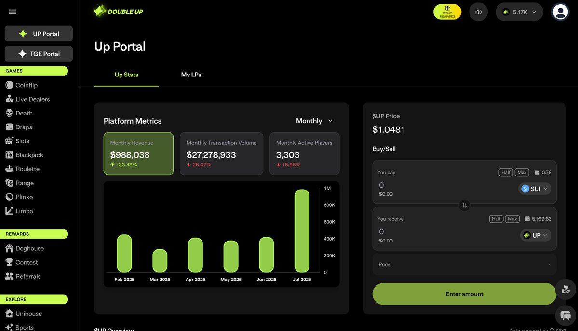This screenshot has width=578, height=331.
Task: Open the Referrals page
Action: pos(23,276)
